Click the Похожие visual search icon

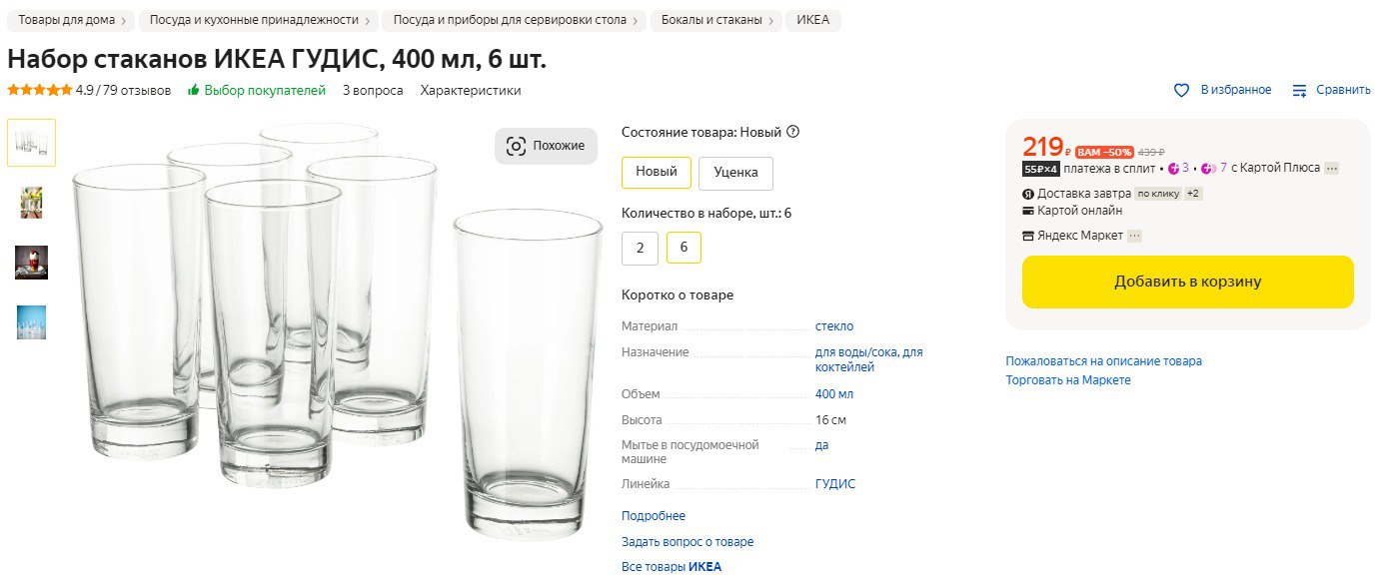(517, 146)
